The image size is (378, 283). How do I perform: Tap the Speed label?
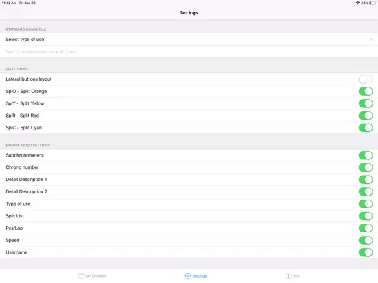pyautogui.click(x=12, y=240)
